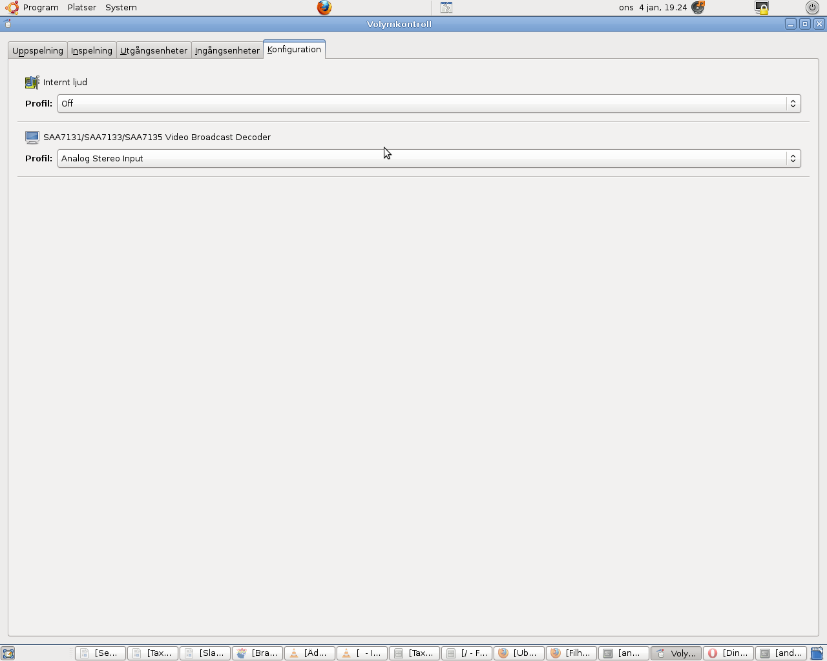827x661 pixels.
Task: Switch to the [an... terminal taskbar window
Action: coord(623,653)
